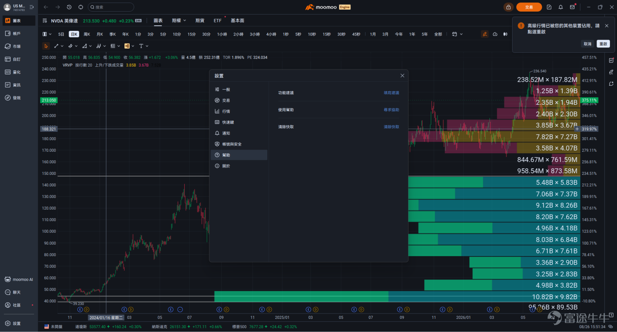Select 5日 five-day period
This screenshot has height=332, width=617.
coord(61,34)
